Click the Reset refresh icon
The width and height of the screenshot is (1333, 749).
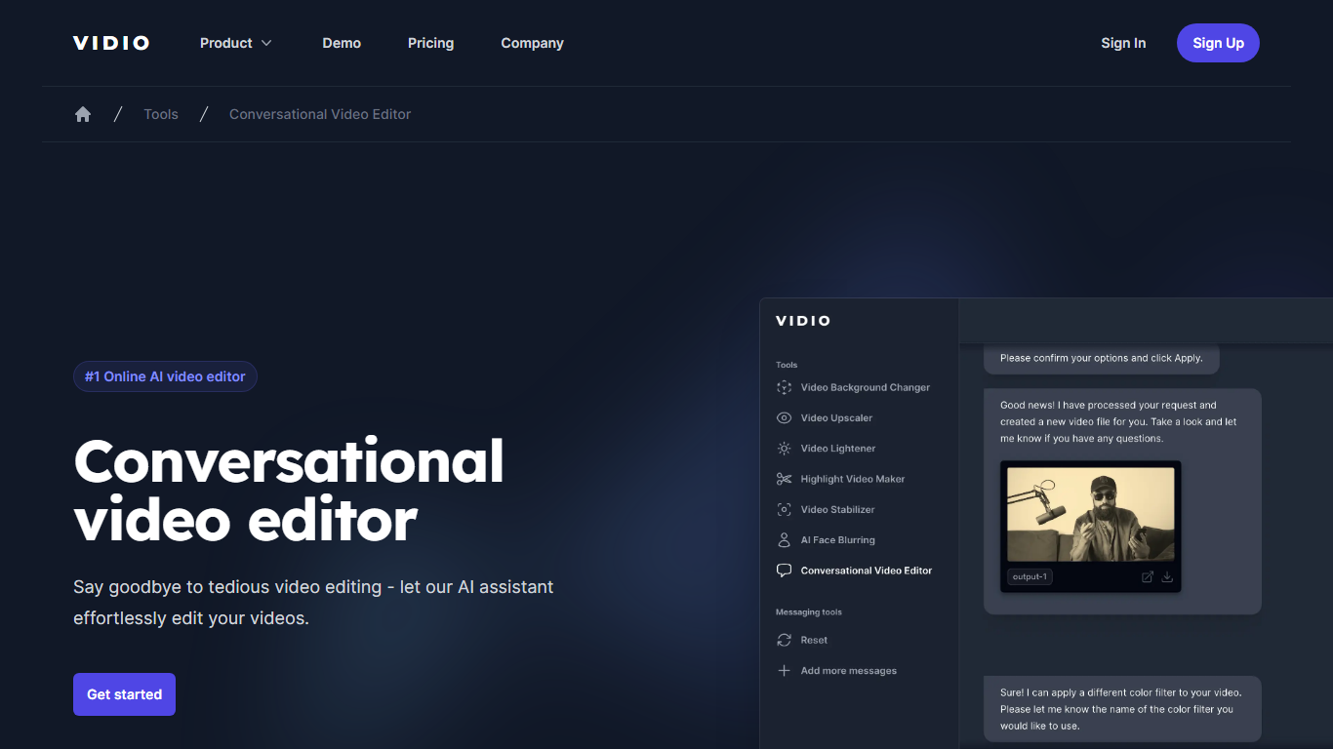click(x=784, y=641)
